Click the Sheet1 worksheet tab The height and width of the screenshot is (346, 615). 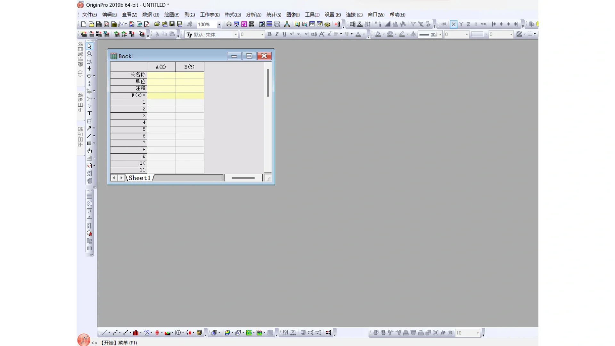point(139,178)
